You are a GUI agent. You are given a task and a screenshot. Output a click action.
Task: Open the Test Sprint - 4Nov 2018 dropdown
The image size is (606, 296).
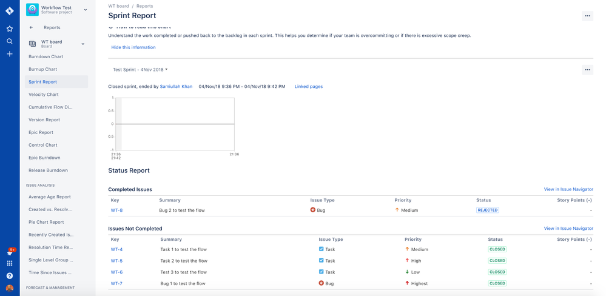tap(140, 70)
